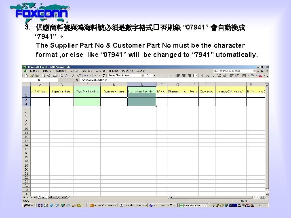
Task: Click the taskbar clock
Action: click(262, 205)
